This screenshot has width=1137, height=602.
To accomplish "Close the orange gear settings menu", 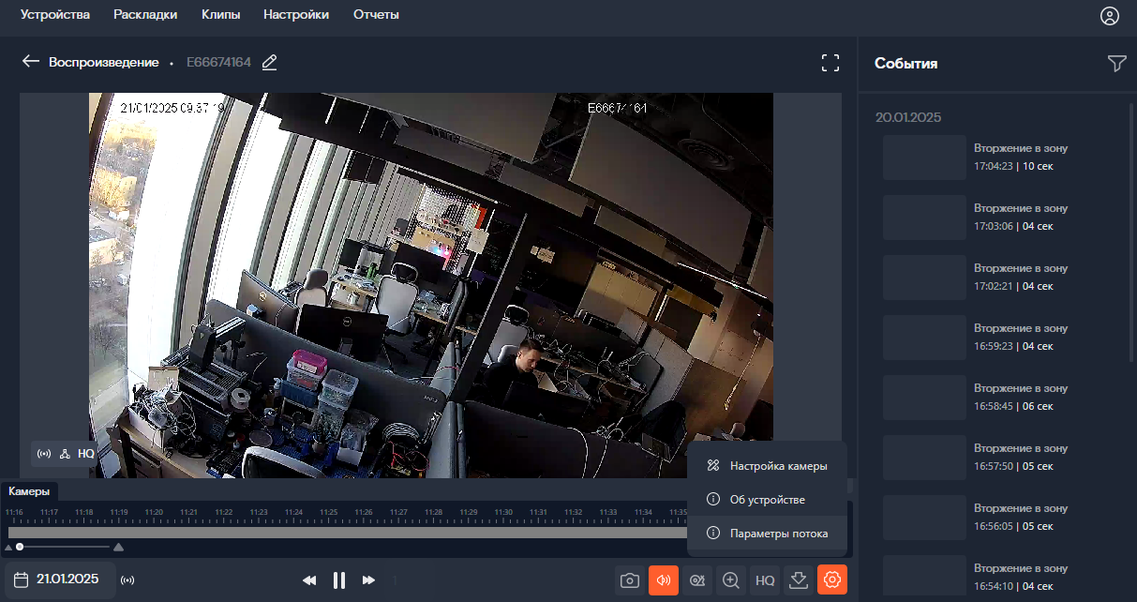I will coord(832,580).
